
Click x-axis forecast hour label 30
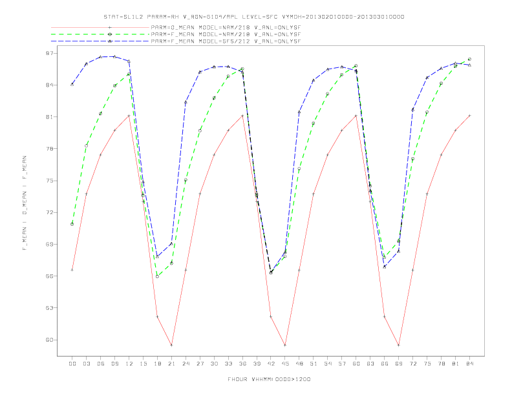coord(214,364)
